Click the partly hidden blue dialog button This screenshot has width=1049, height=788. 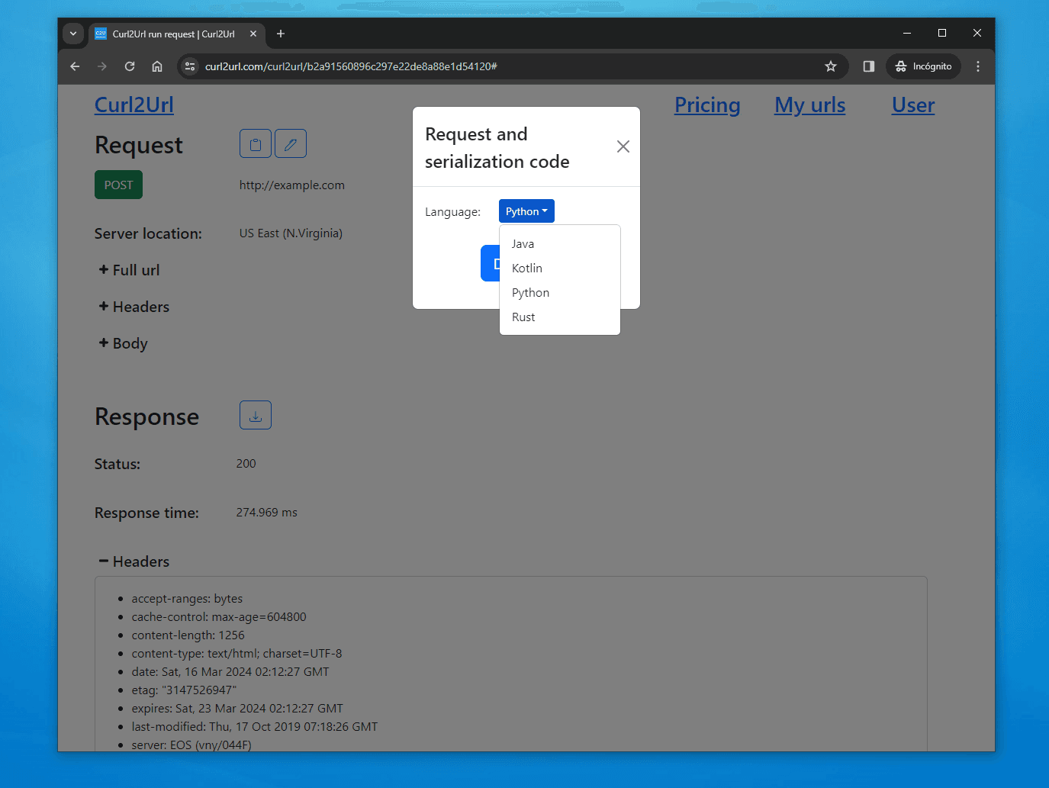point(490,263)
